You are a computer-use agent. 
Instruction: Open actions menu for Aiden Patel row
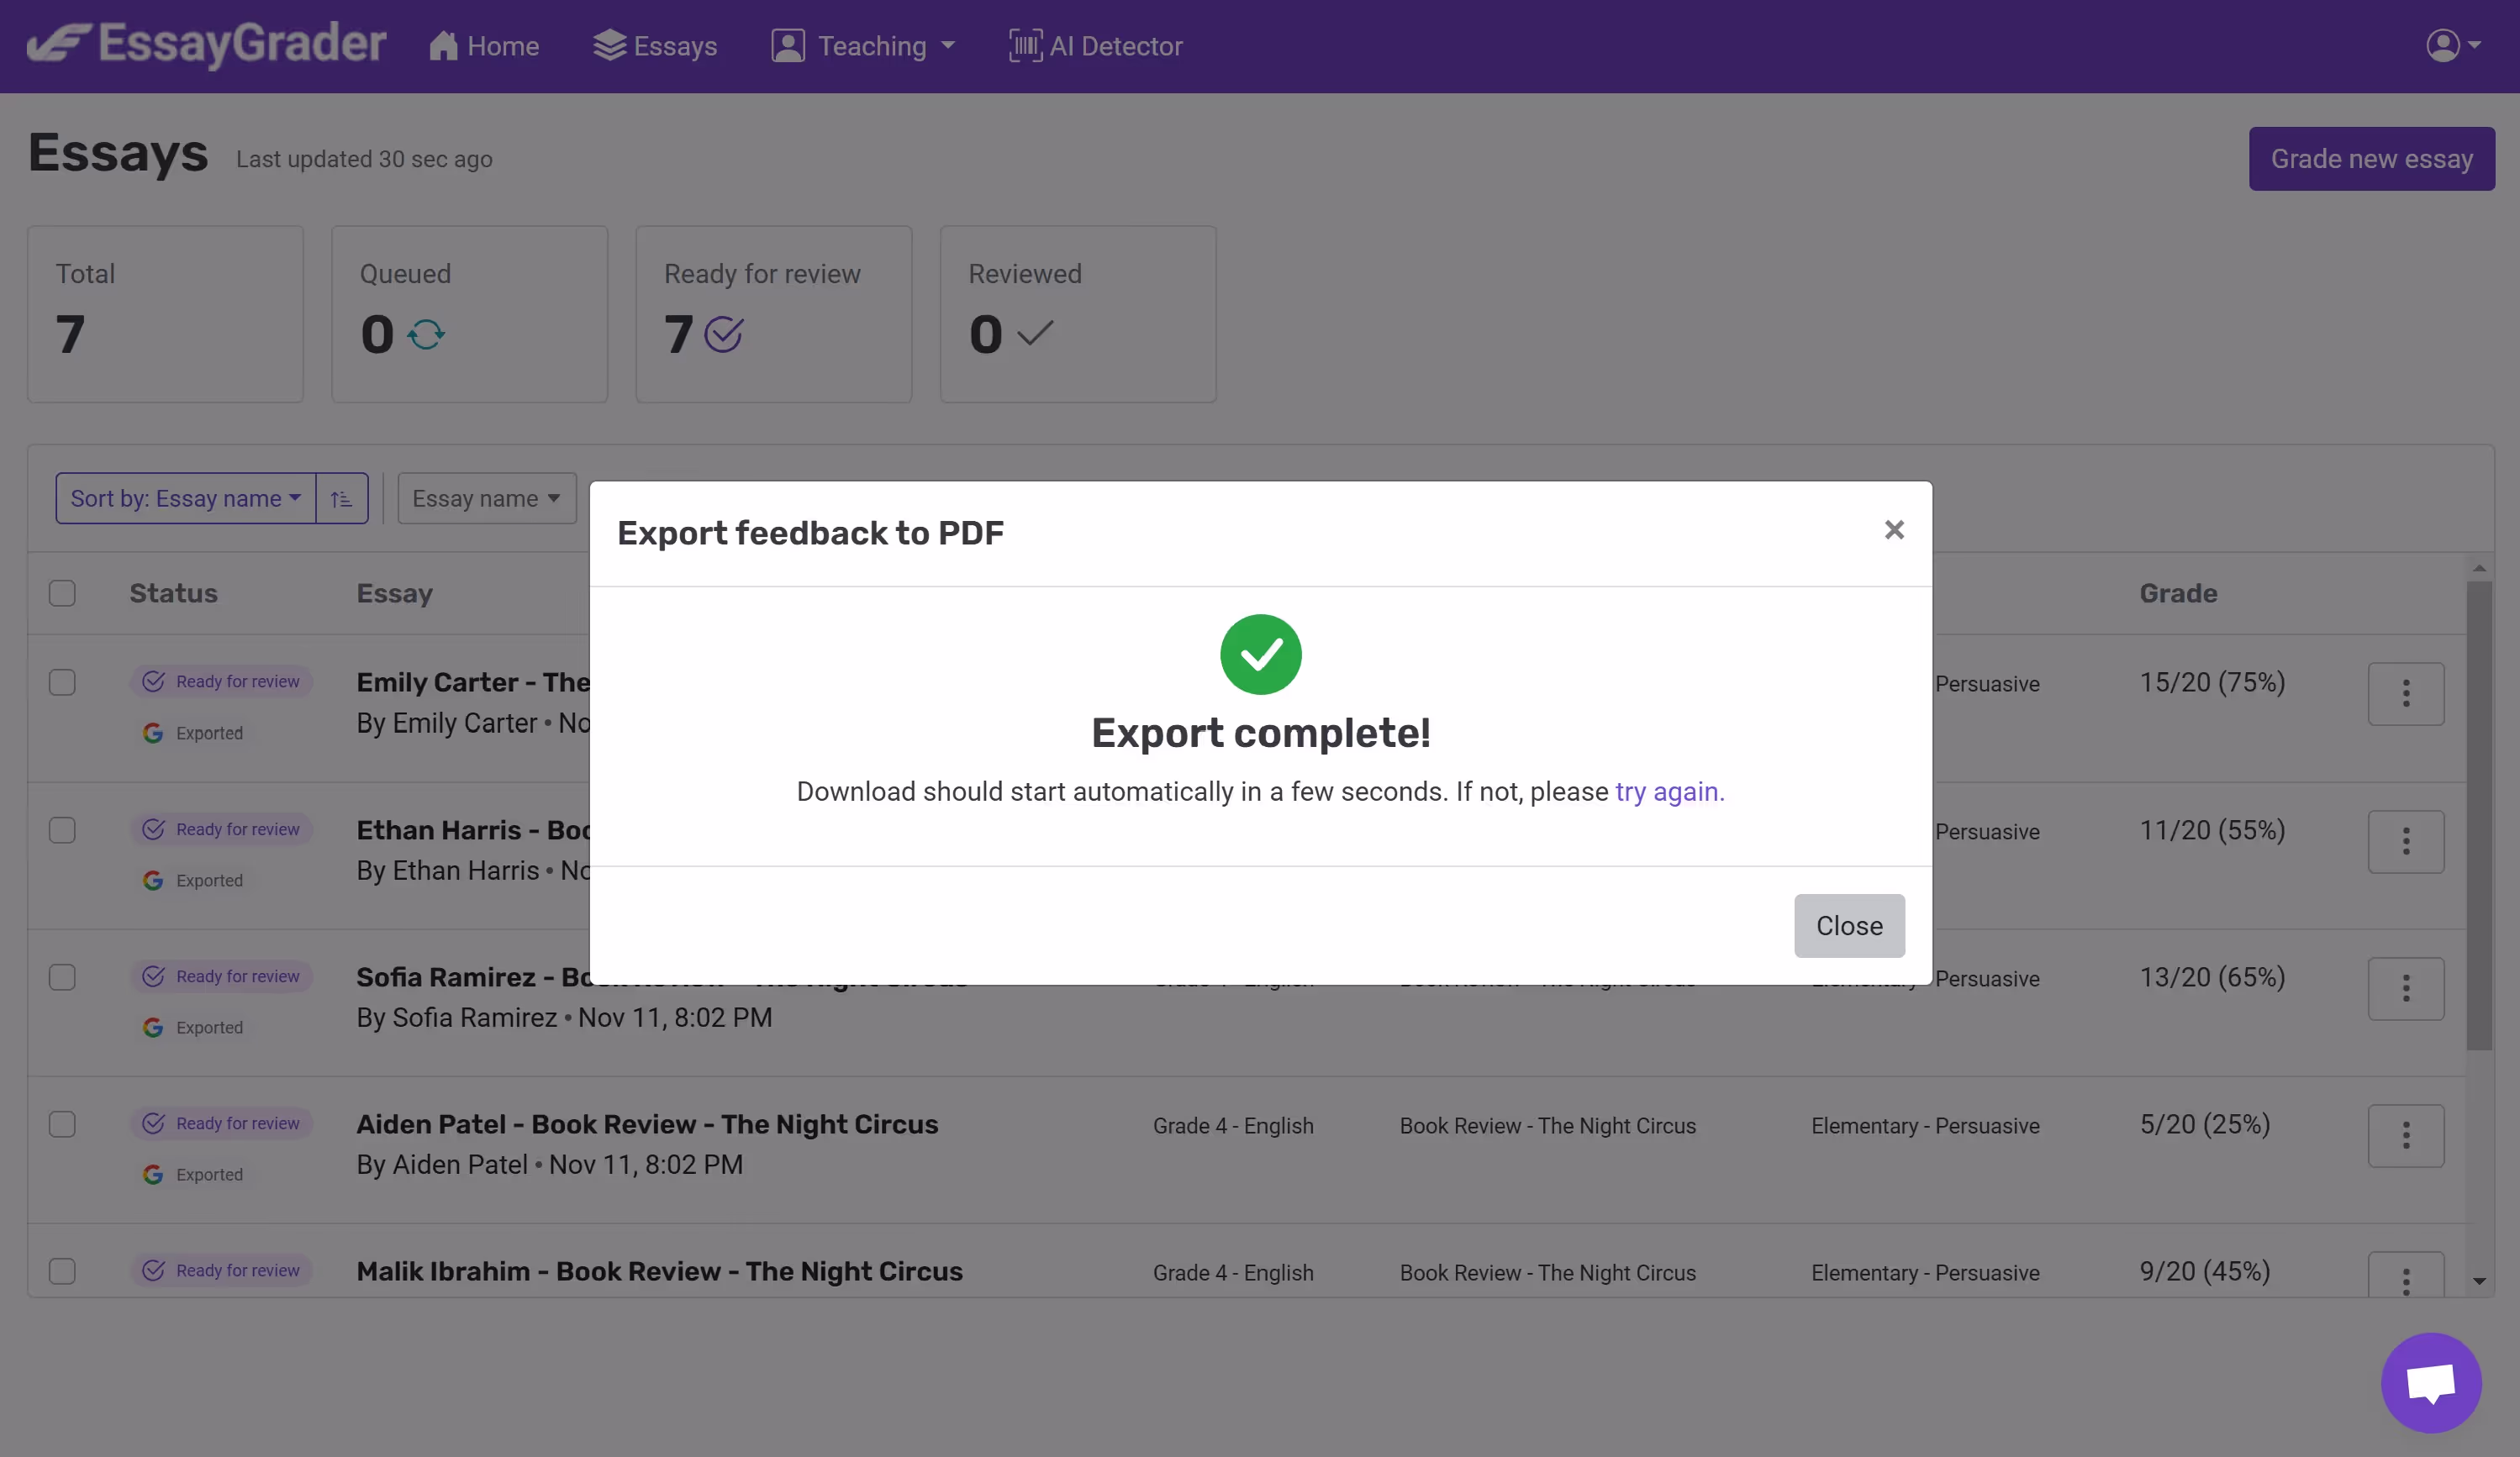coord(2406,1135)
